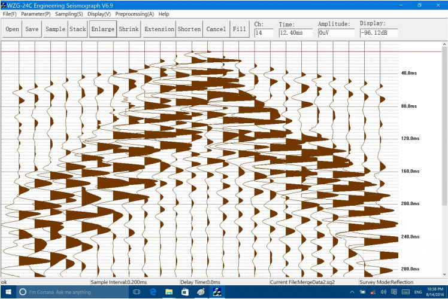
Task: Click the Open toolbar button
Action: [13, 29]
